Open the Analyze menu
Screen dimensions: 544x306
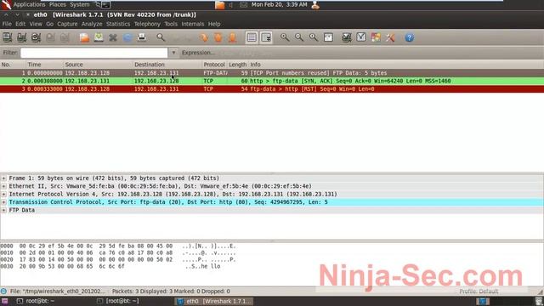click(x=92, y=24)
